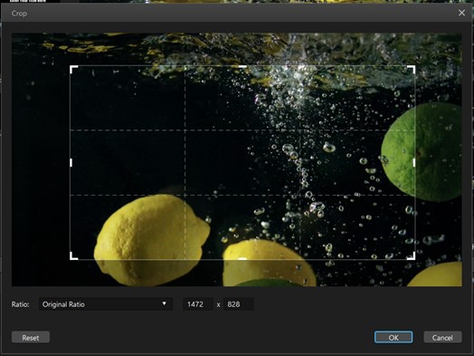Click the top-right crop corner handle
This screenshot has width=474, height=356.
click(x=411, y=70)
